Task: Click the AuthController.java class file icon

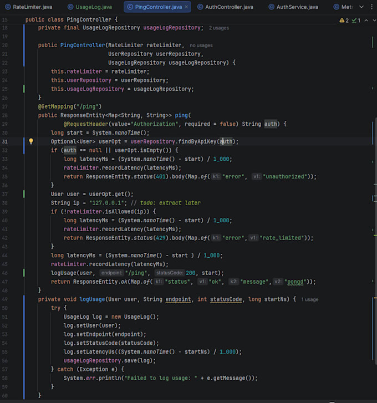Action: click(200, 7)
